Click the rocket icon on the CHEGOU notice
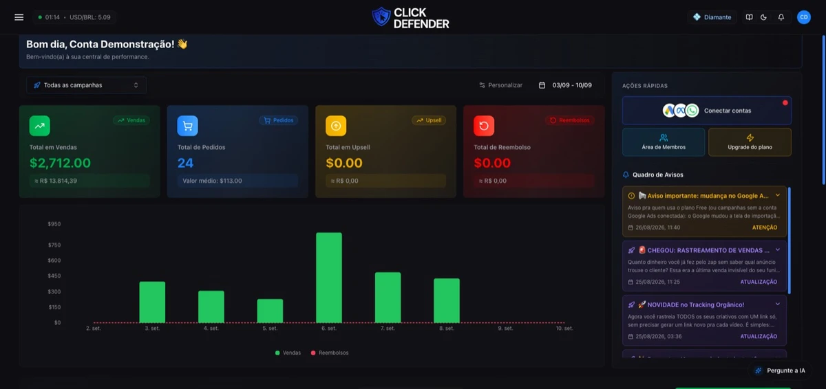The width and height of the screenshot is (826, 389). [x=631, y=250]
